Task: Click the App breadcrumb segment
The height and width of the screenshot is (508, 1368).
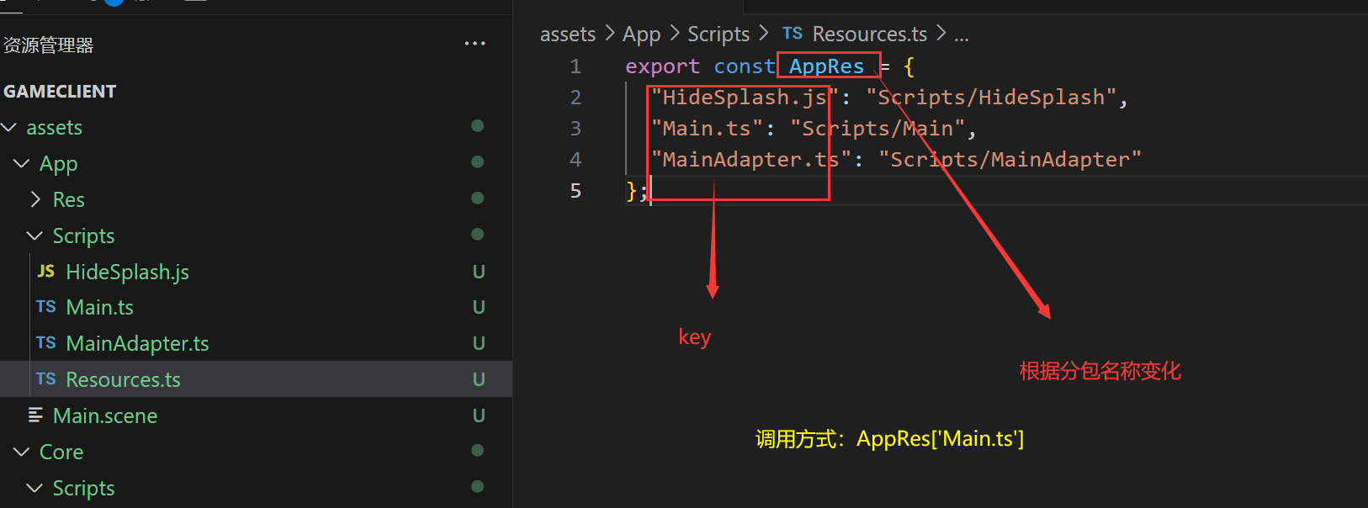Action: (x=641, y=34)
